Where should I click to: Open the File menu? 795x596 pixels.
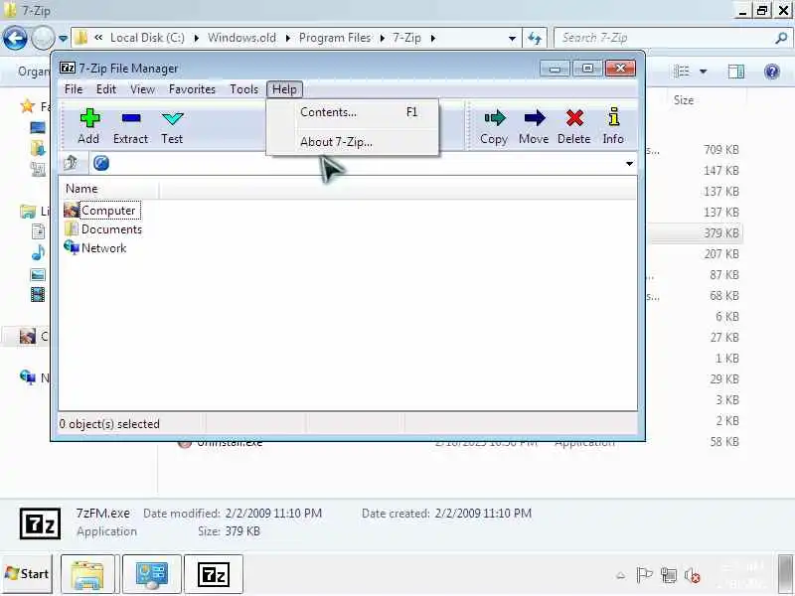point(74,89)
